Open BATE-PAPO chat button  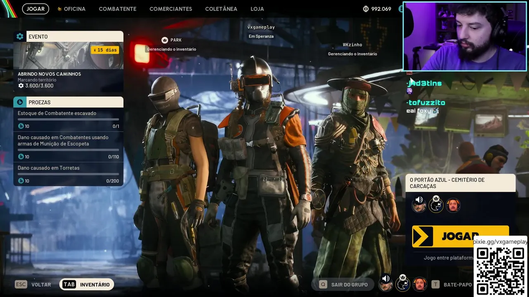452,285
